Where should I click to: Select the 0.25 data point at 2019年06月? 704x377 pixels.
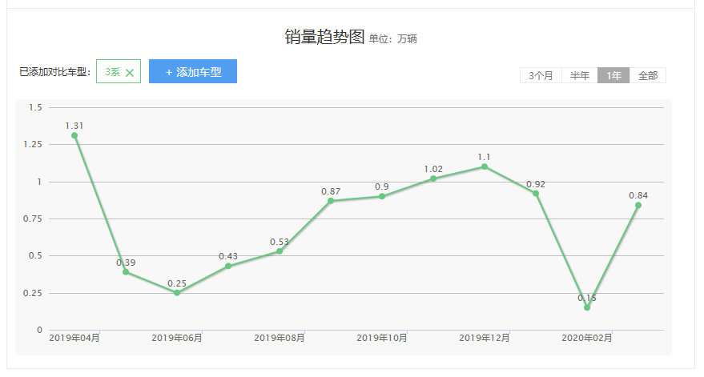pos(177,293)
